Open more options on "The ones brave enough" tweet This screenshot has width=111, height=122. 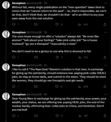pos(105,32)
